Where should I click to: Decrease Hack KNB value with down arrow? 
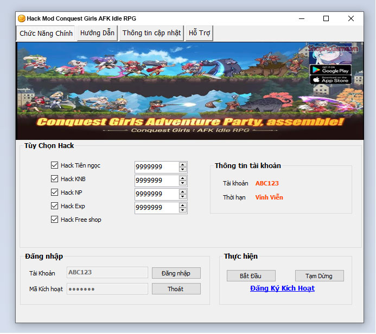coord(183,183)
